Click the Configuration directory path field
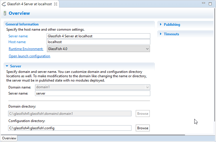The width and height of the screenshot is (216, 142). tap(70, 128)
